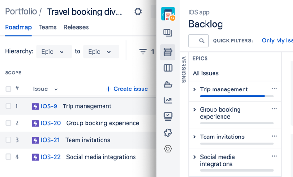The height and width of the screenshot is (177, 293).
Task: Click the iOS app project avatar
Action: [x=168, y=14]
